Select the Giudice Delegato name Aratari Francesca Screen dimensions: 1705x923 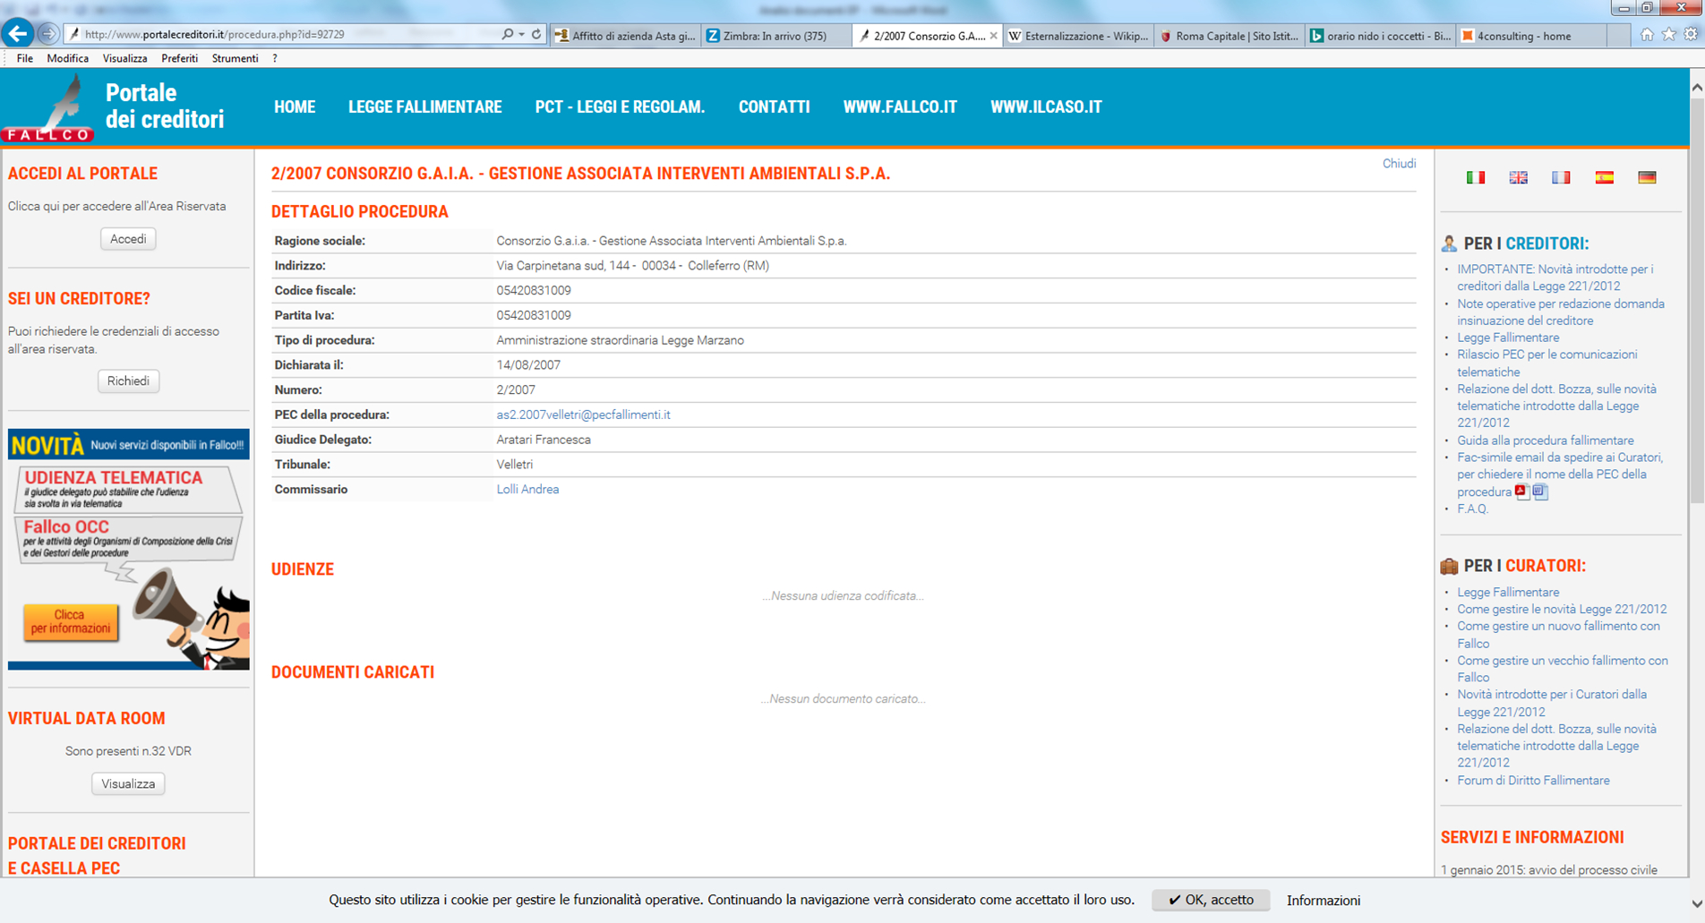click(x=544, y=440)
